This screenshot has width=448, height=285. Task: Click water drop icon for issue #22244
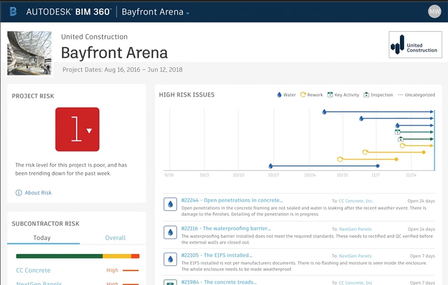(x=170, y=205)
